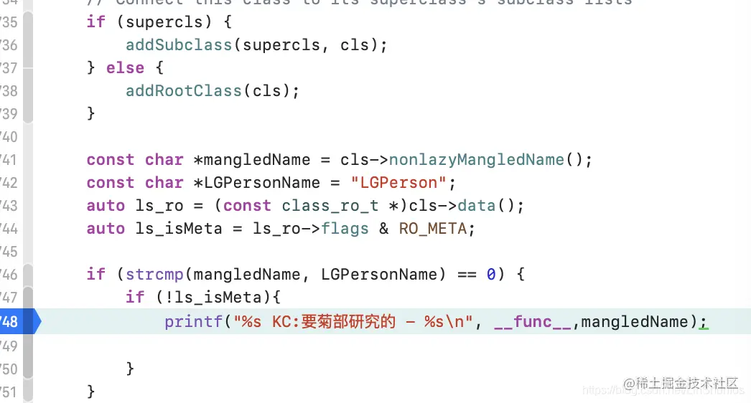Click the else keyword on line 37
The image size is (751, 403).
(x=125, y=68)
